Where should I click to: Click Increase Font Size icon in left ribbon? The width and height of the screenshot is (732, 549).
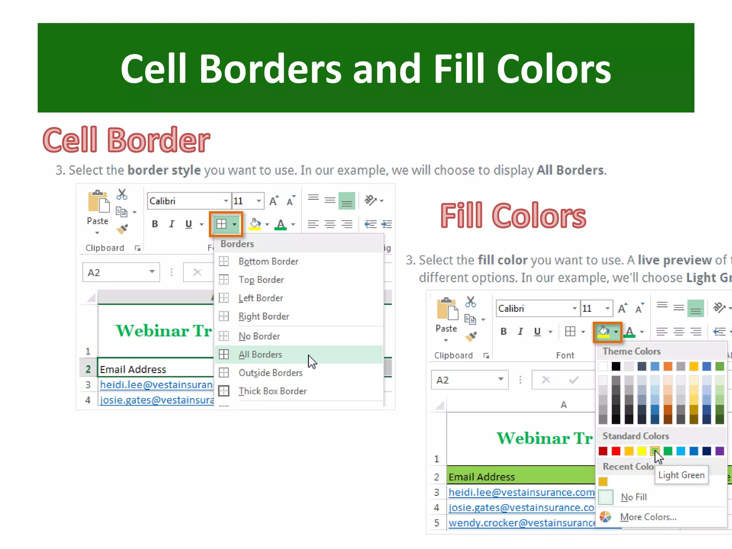(274, 201)
